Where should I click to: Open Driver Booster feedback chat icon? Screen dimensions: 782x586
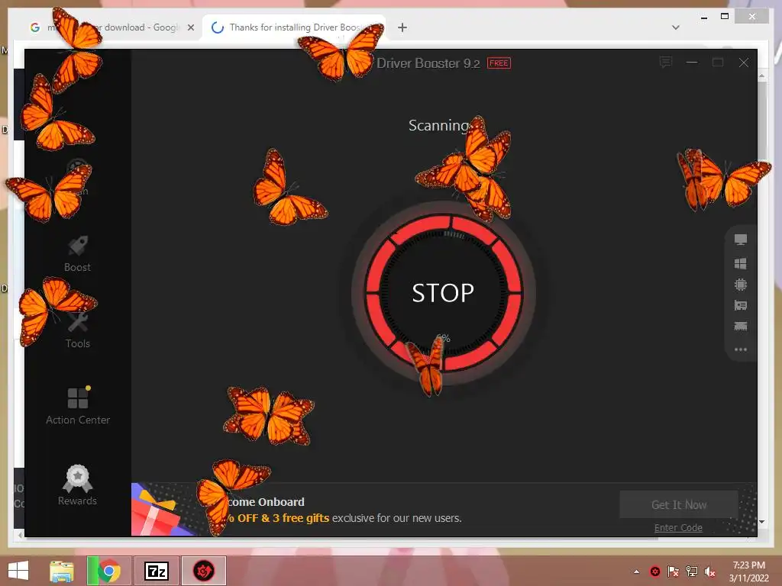666,63
